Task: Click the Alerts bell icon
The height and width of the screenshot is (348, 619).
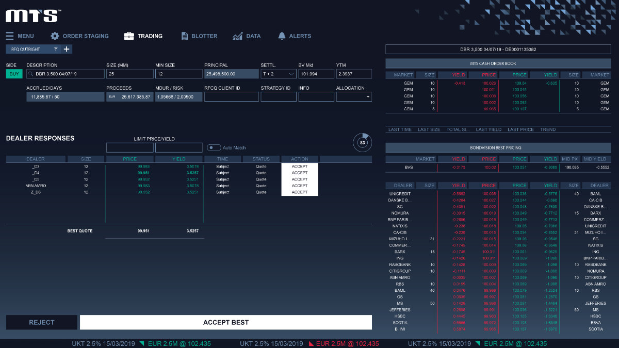Action: point(282,36)
